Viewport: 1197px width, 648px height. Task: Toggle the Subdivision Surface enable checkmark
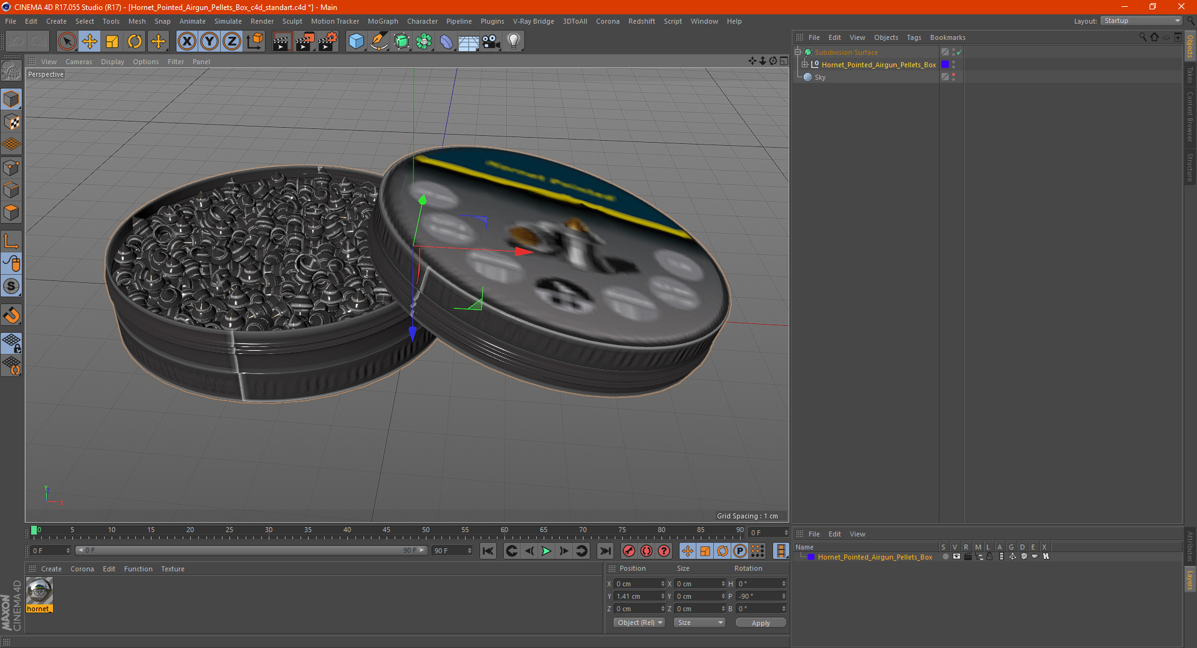(x=959, y=52)
